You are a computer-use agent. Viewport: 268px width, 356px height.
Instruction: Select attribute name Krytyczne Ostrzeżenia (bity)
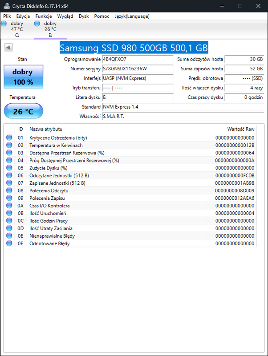(58, 138)
